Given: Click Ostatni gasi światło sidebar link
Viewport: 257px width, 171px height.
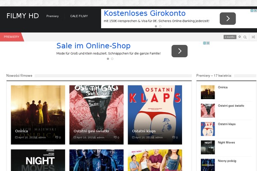Looking at the screenshot, I should 231,106.
